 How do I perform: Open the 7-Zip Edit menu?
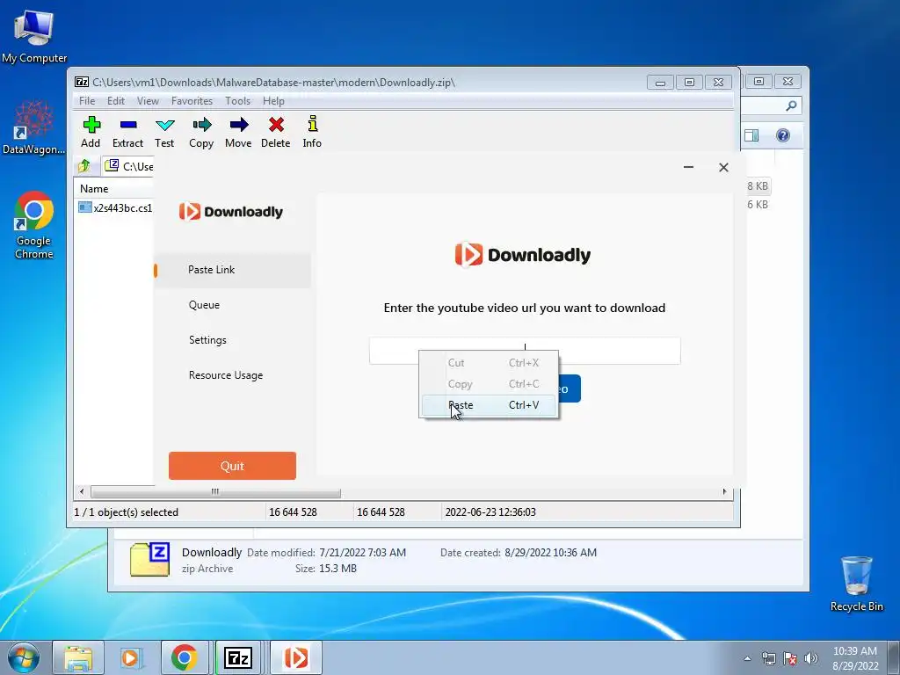click(x=115, y=101)
